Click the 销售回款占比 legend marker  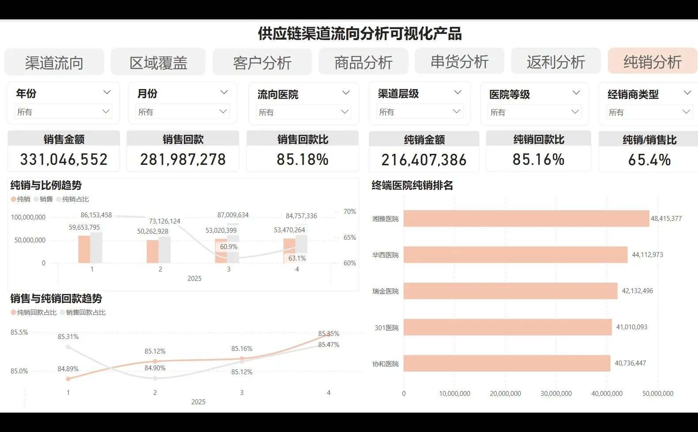coord(63,313)
